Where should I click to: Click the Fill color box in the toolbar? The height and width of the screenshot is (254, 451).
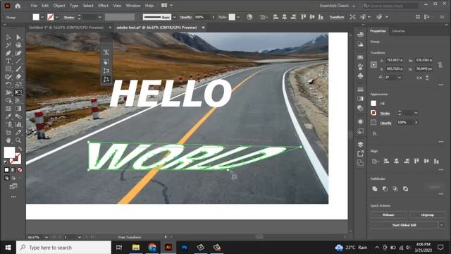point(9,152)
